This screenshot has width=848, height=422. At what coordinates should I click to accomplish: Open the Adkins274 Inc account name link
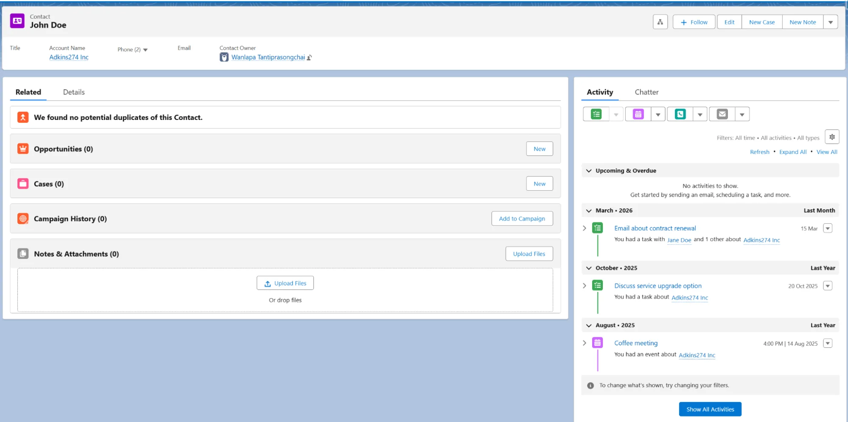69,57
